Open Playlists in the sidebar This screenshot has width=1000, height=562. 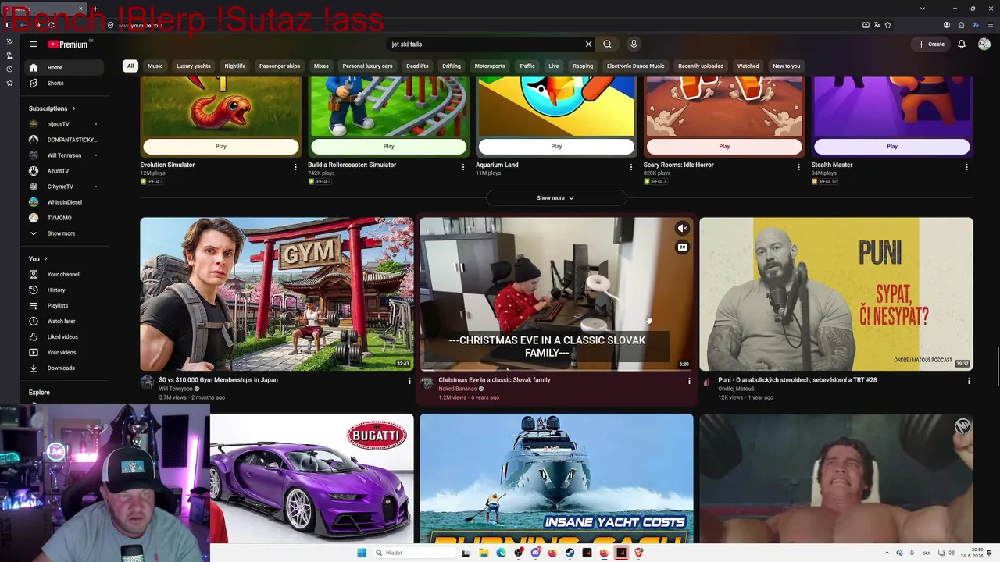point(62,306)
